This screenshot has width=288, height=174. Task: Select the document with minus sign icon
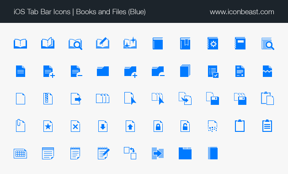(x=76, y=71)
